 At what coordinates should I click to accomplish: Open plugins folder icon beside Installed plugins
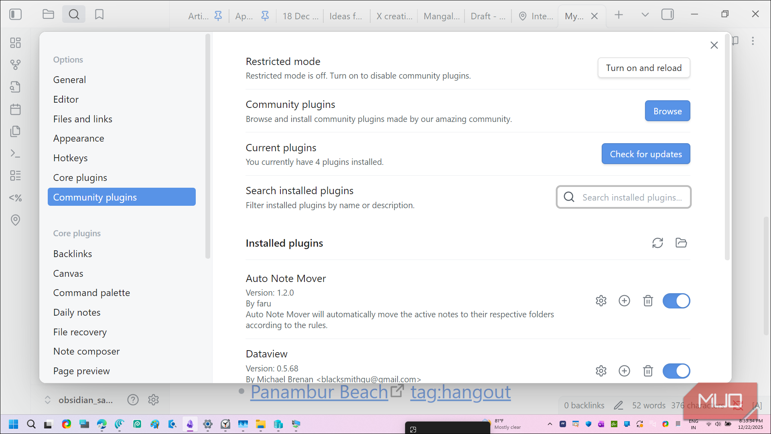pyautogui.click(x=681, y=243)
